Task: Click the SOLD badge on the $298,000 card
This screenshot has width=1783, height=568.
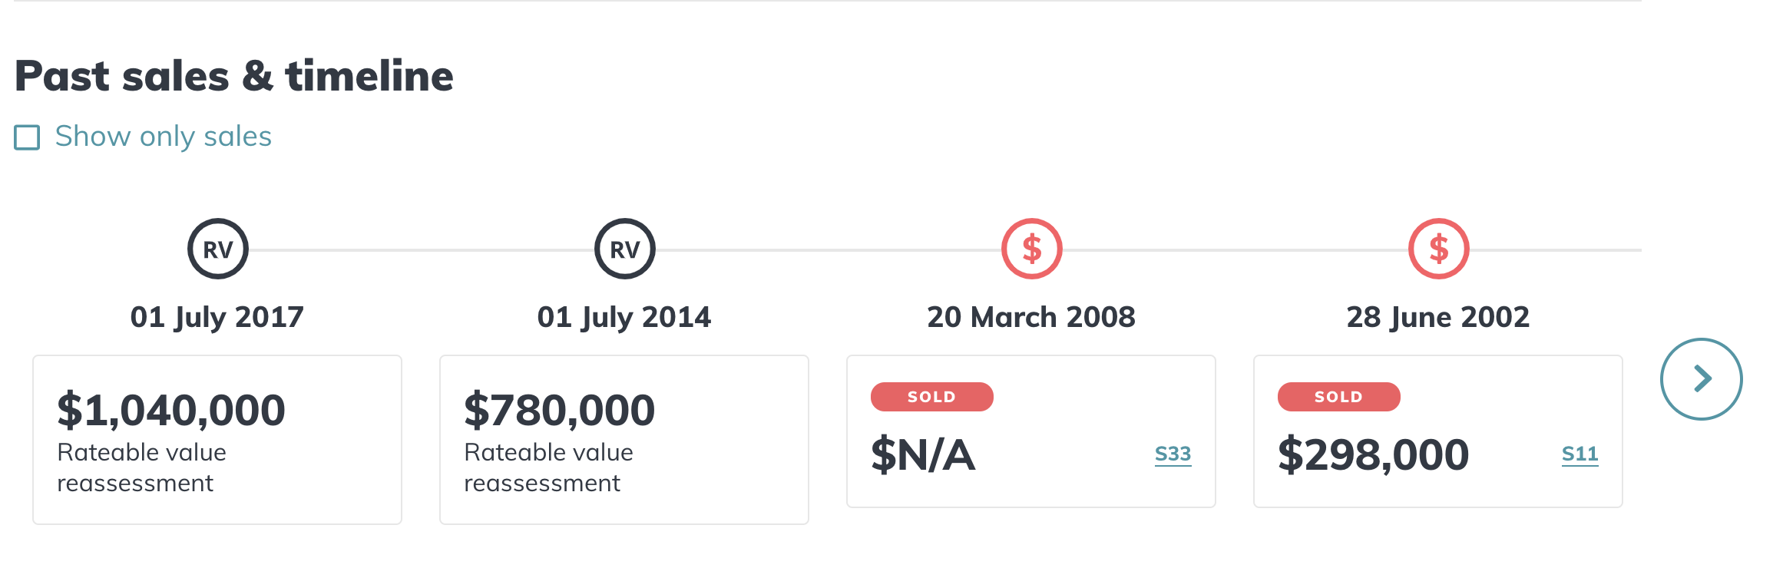Action: (x=1338, y=397)
